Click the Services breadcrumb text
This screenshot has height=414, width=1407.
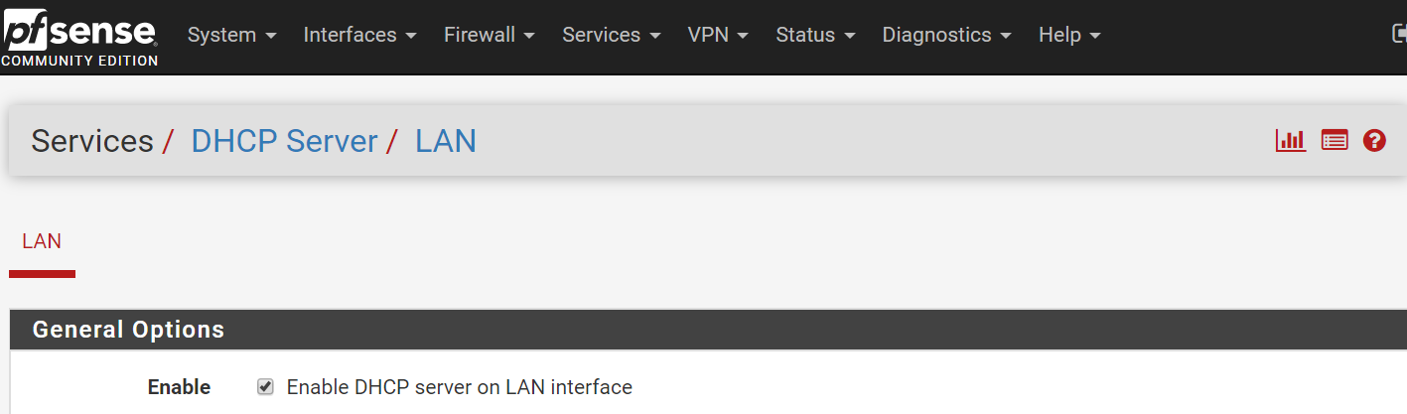click(x=92, y=141)
